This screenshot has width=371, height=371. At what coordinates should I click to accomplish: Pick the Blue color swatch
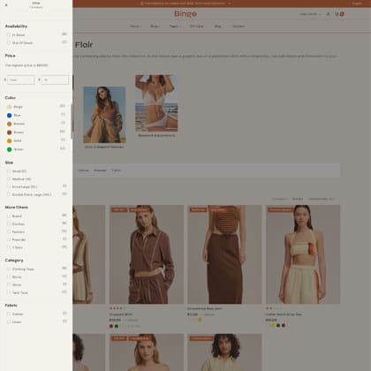(9, 116)
